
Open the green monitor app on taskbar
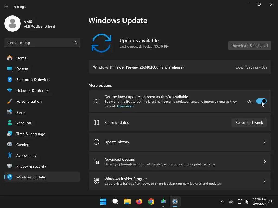pyautogui.click(x=163, y=201)
